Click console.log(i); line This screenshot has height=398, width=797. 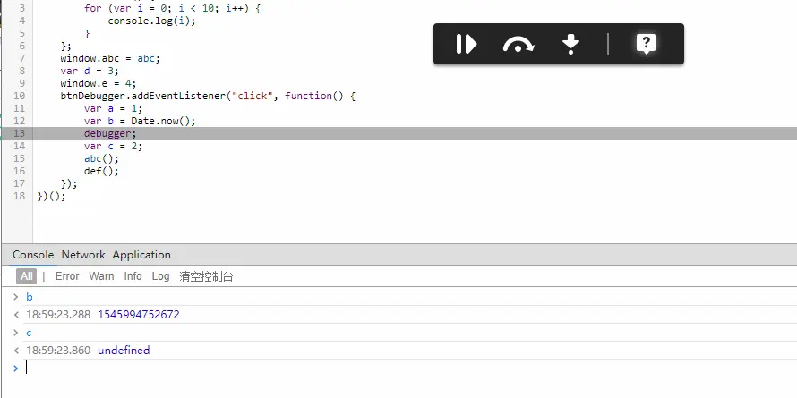[x=151, y=21]
